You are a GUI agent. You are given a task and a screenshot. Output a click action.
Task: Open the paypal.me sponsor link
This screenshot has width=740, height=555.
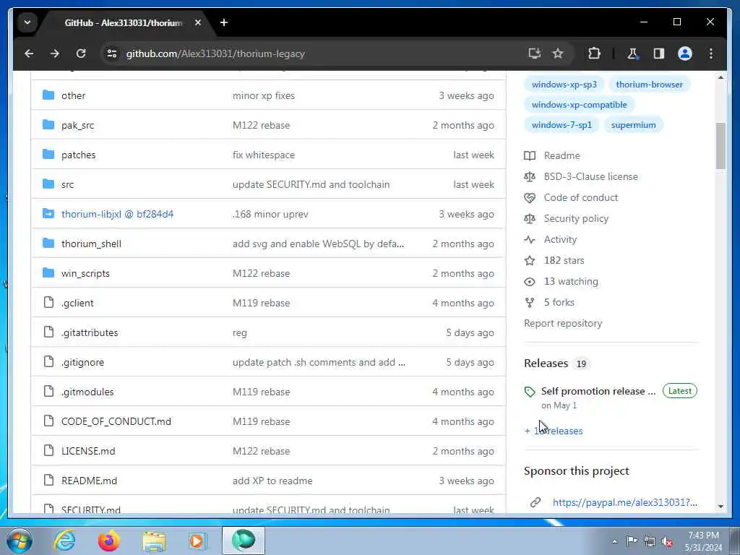point(625,503)
